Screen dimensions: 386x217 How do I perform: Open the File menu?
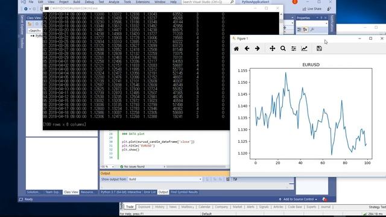(31, 2)
